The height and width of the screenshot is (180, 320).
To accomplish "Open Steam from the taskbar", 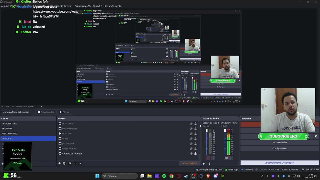I will (x=186, y=176).
